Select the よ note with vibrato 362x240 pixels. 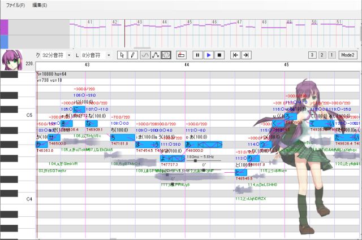(173, 158)
